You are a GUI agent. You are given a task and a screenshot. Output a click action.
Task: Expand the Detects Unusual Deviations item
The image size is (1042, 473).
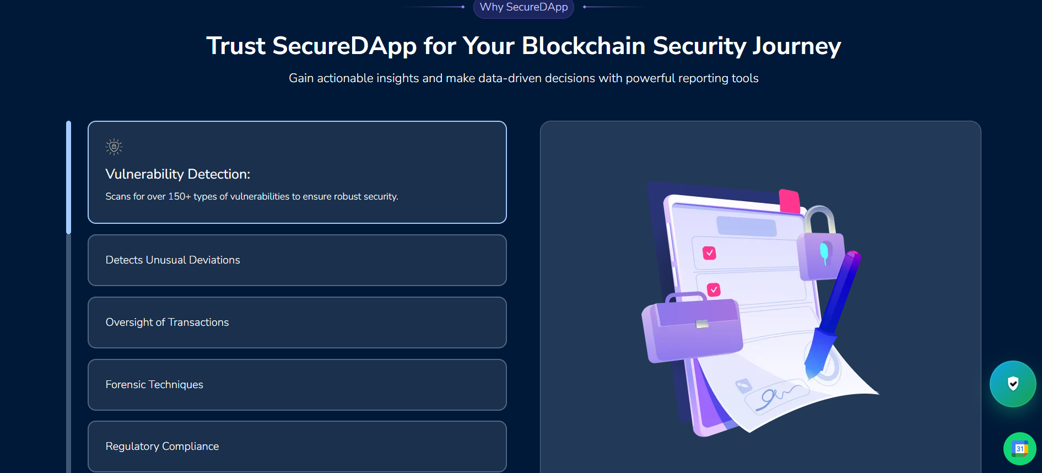[x=297, y=260]
